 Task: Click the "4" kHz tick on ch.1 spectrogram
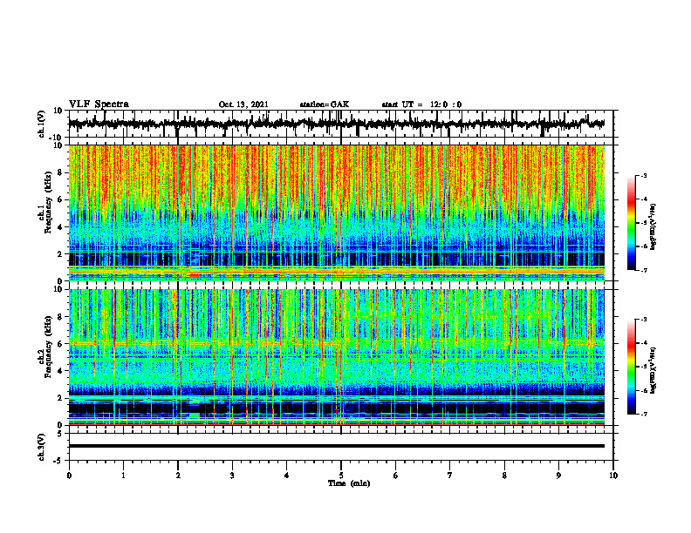[x=60, y=227]
